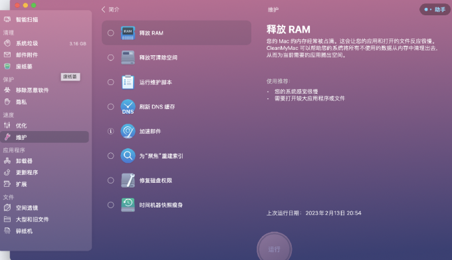Click the 修复磁盘权限 task label

(x=156, y=180)
